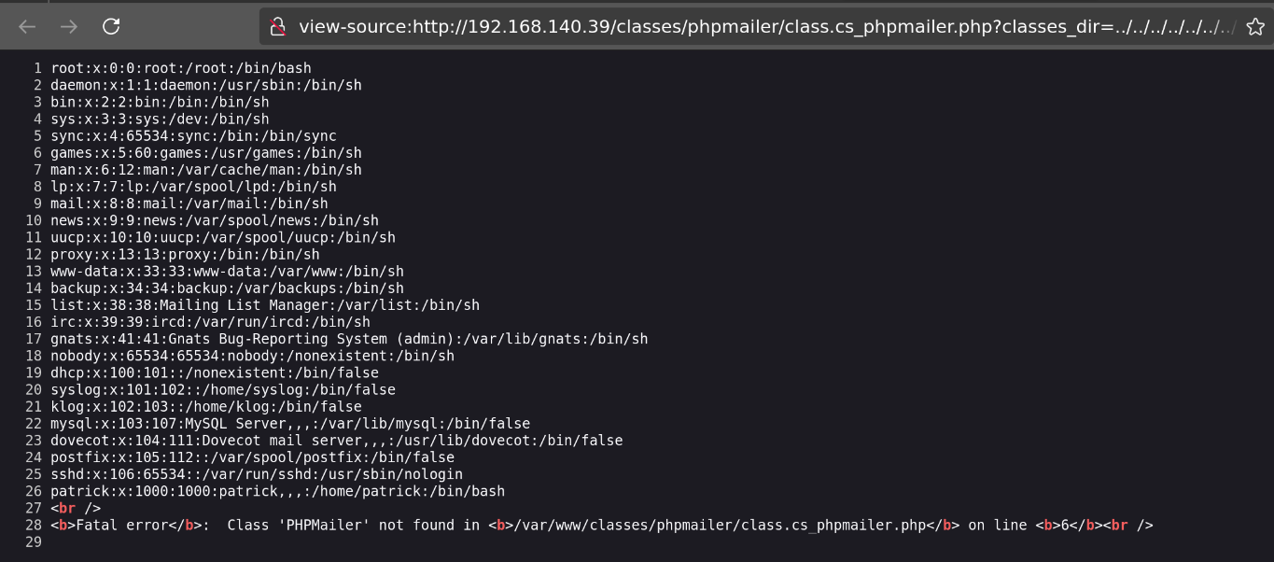Viewport: 1274px width, 562px height.
Task: Click source line number 1
Action: pos(37,68)
